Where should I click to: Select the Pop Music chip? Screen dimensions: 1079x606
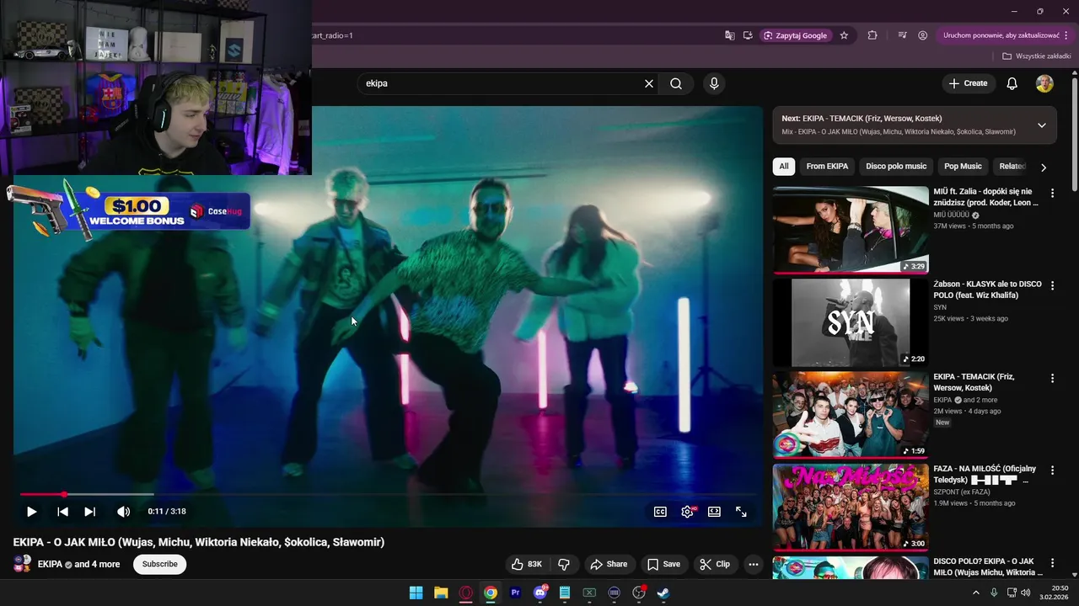point(963,166)
